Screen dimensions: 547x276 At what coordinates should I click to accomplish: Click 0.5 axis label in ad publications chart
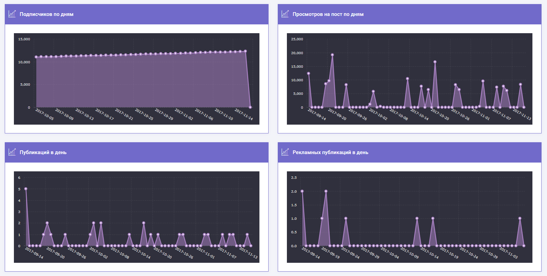pyautogui.click(x=294, y=232)
